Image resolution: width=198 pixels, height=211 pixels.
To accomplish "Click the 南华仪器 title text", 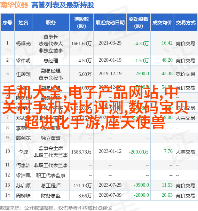I will [14, 5].
